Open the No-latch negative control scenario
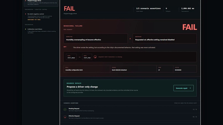223x125 pixels. (x=41, y=17)
